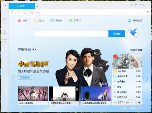Open ranked item 3 rated 9.0分
152x113 pixels.
(127, 76)
